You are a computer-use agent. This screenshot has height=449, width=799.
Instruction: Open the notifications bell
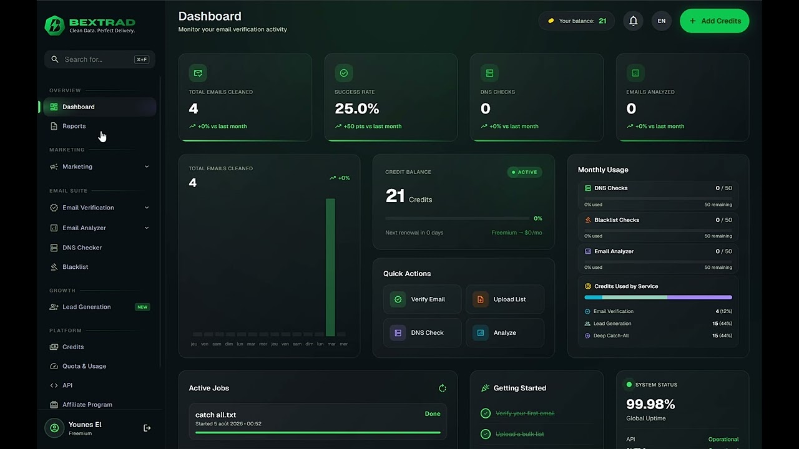tap(633, 21)
